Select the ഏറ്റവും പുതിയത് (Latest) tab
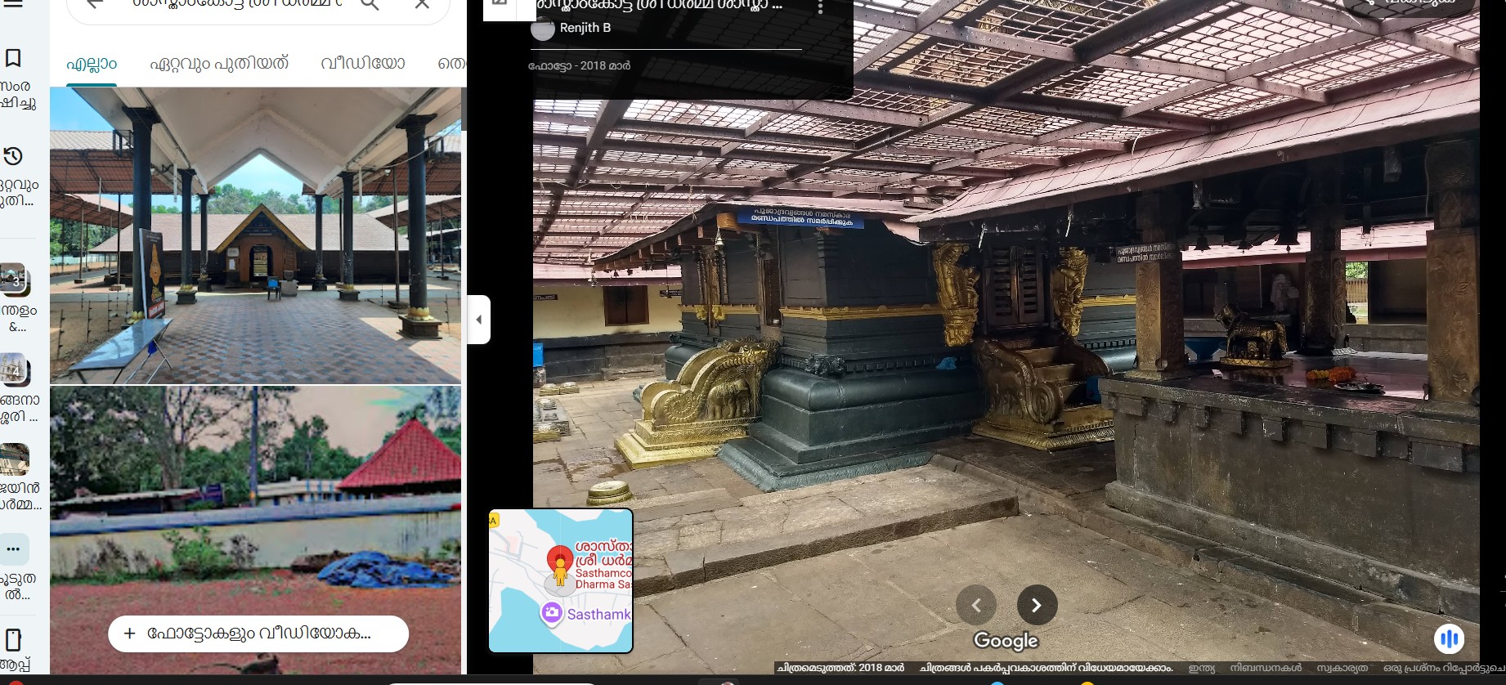 (219, 64)
